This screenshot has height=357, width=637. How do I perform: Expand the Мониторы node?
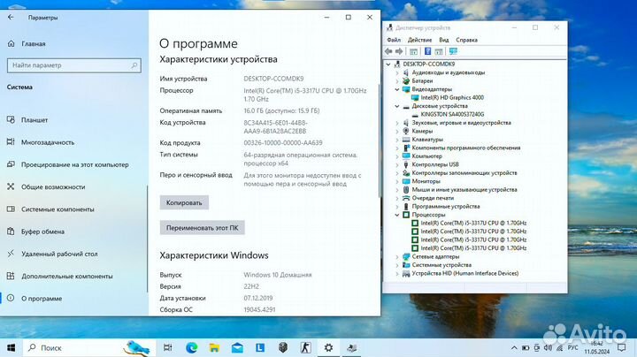pos(397,181)
